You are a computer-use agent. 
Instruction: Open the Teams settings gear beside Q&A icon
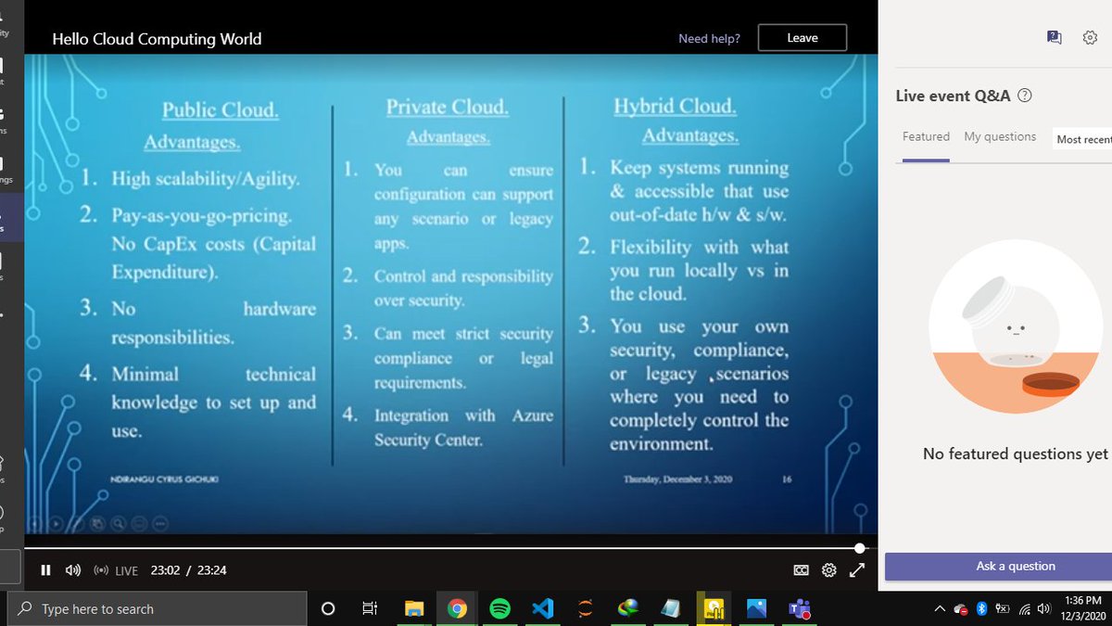coord(1089,35)
